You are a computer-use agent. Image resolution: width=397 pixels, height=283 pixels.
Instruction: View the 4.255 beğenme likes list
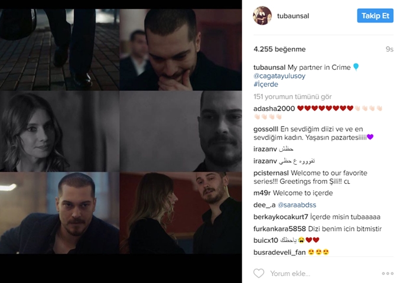[x=279, y=49]
